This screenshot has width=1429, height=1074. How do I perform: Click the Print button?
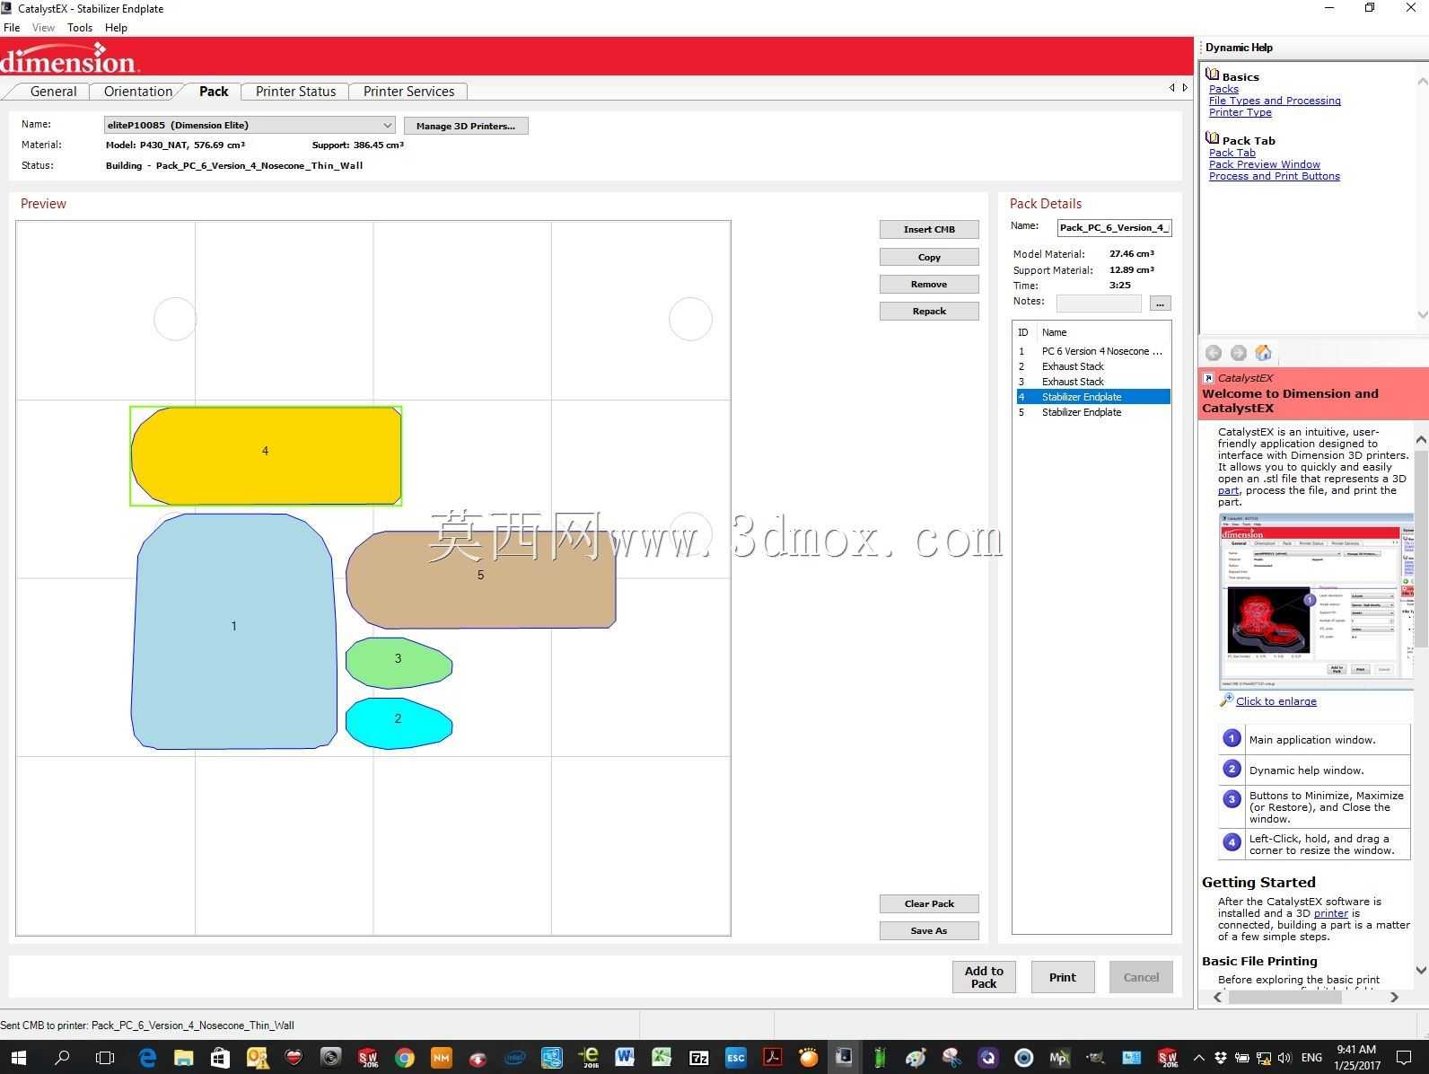(x=1063, y=977)
